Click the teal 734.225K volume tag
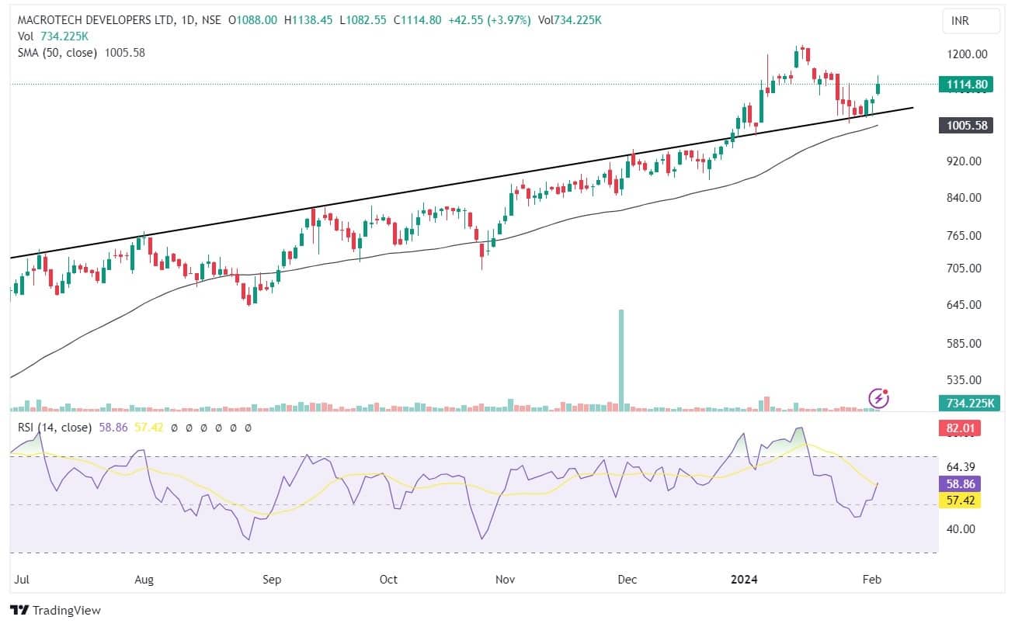 tap(964, 403)
